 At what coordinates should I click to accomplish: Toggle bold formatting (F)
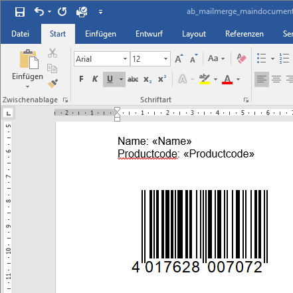pos(81,79)
